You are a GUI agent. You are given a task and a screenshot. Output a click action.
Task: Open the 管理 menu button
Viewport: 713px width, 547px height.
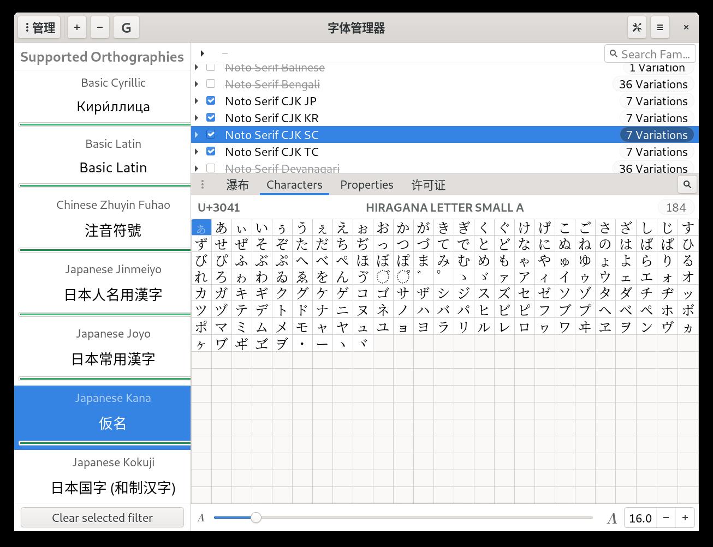[39, 27]
